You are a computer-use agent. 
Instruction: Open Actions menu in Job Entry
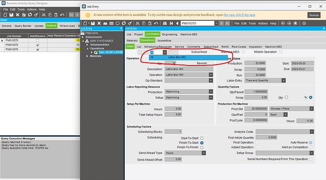(263, 24)
